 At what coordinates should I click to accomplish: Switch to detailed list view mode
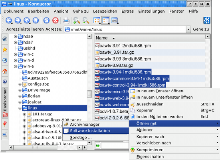click(x=106, y=21)
